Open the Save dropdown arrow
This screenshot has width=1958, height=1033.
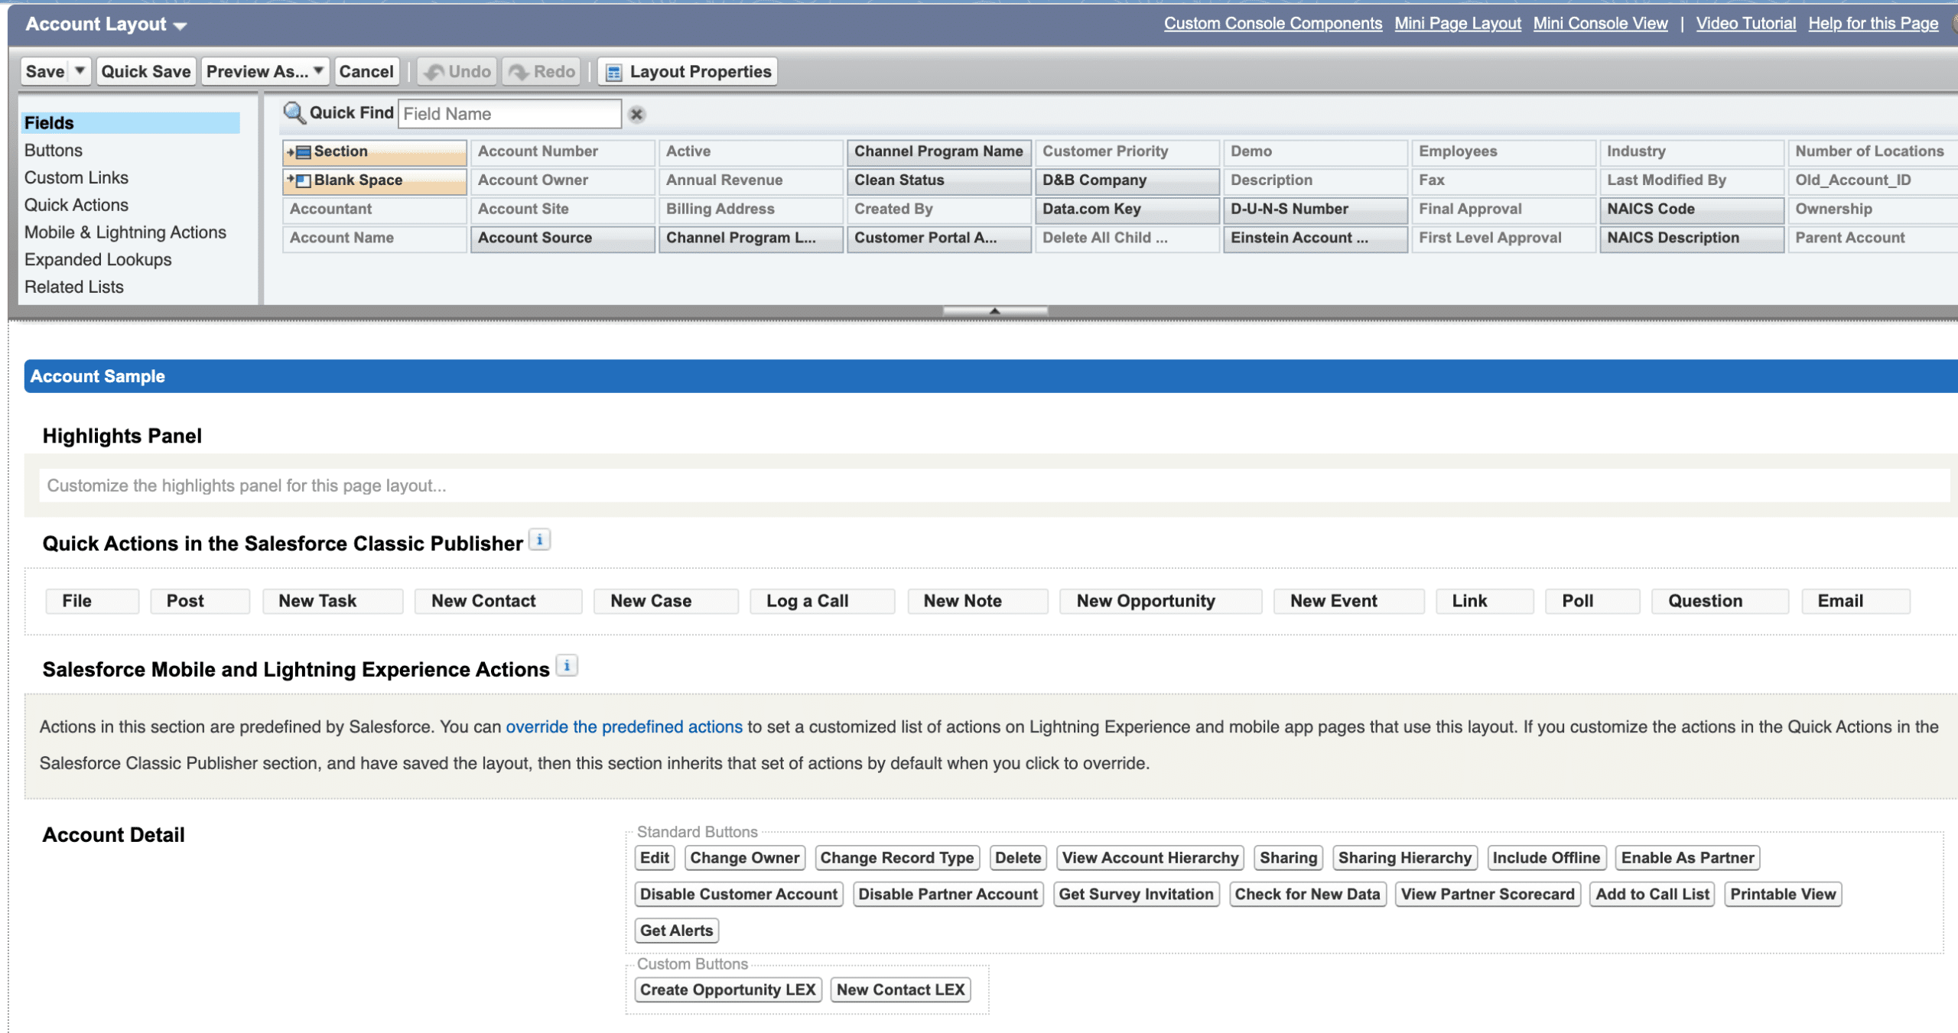[x=80, y=70]
